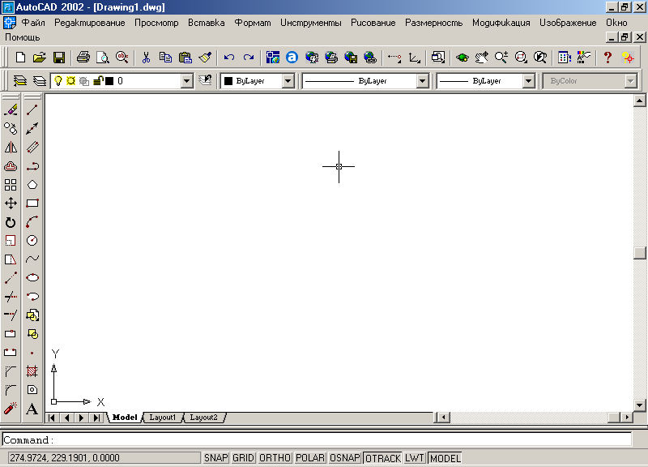Click vertical scrollbar down arrow

639,405
